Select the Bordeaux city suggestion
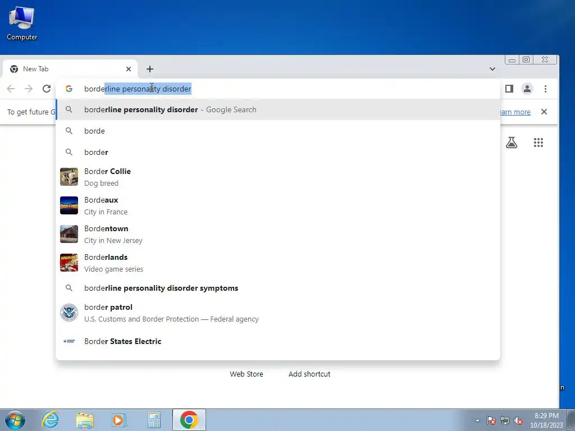 [278, 205]
